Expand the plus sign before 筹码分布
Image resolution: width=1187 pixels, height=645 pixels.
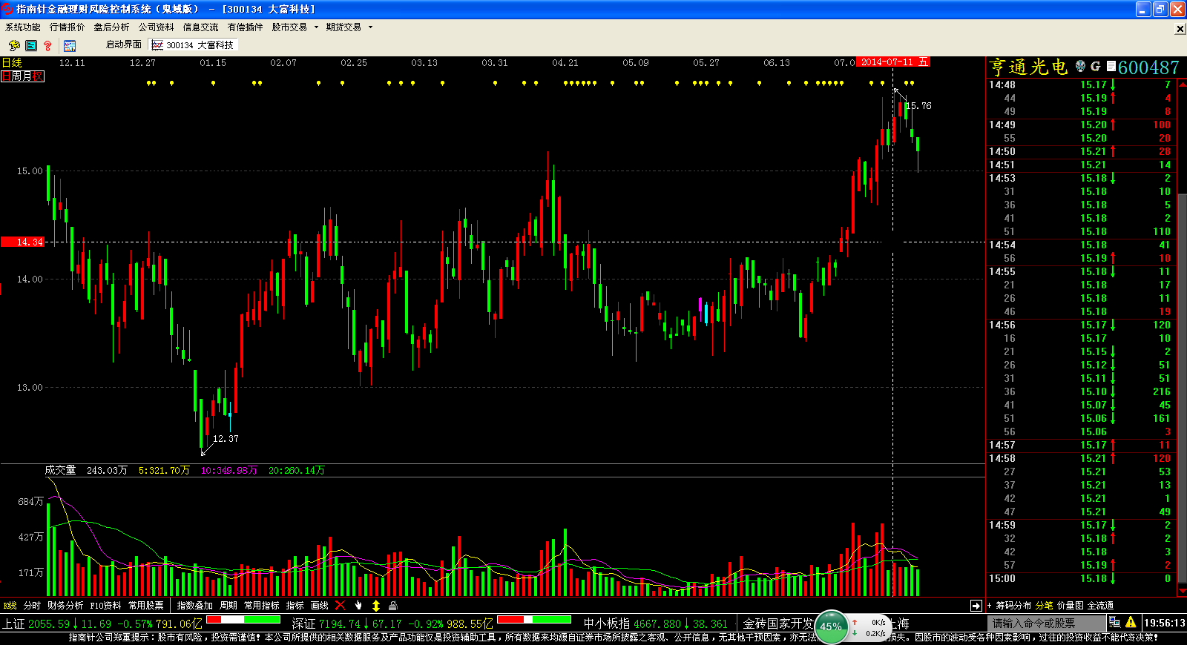(x=989, y=606)
